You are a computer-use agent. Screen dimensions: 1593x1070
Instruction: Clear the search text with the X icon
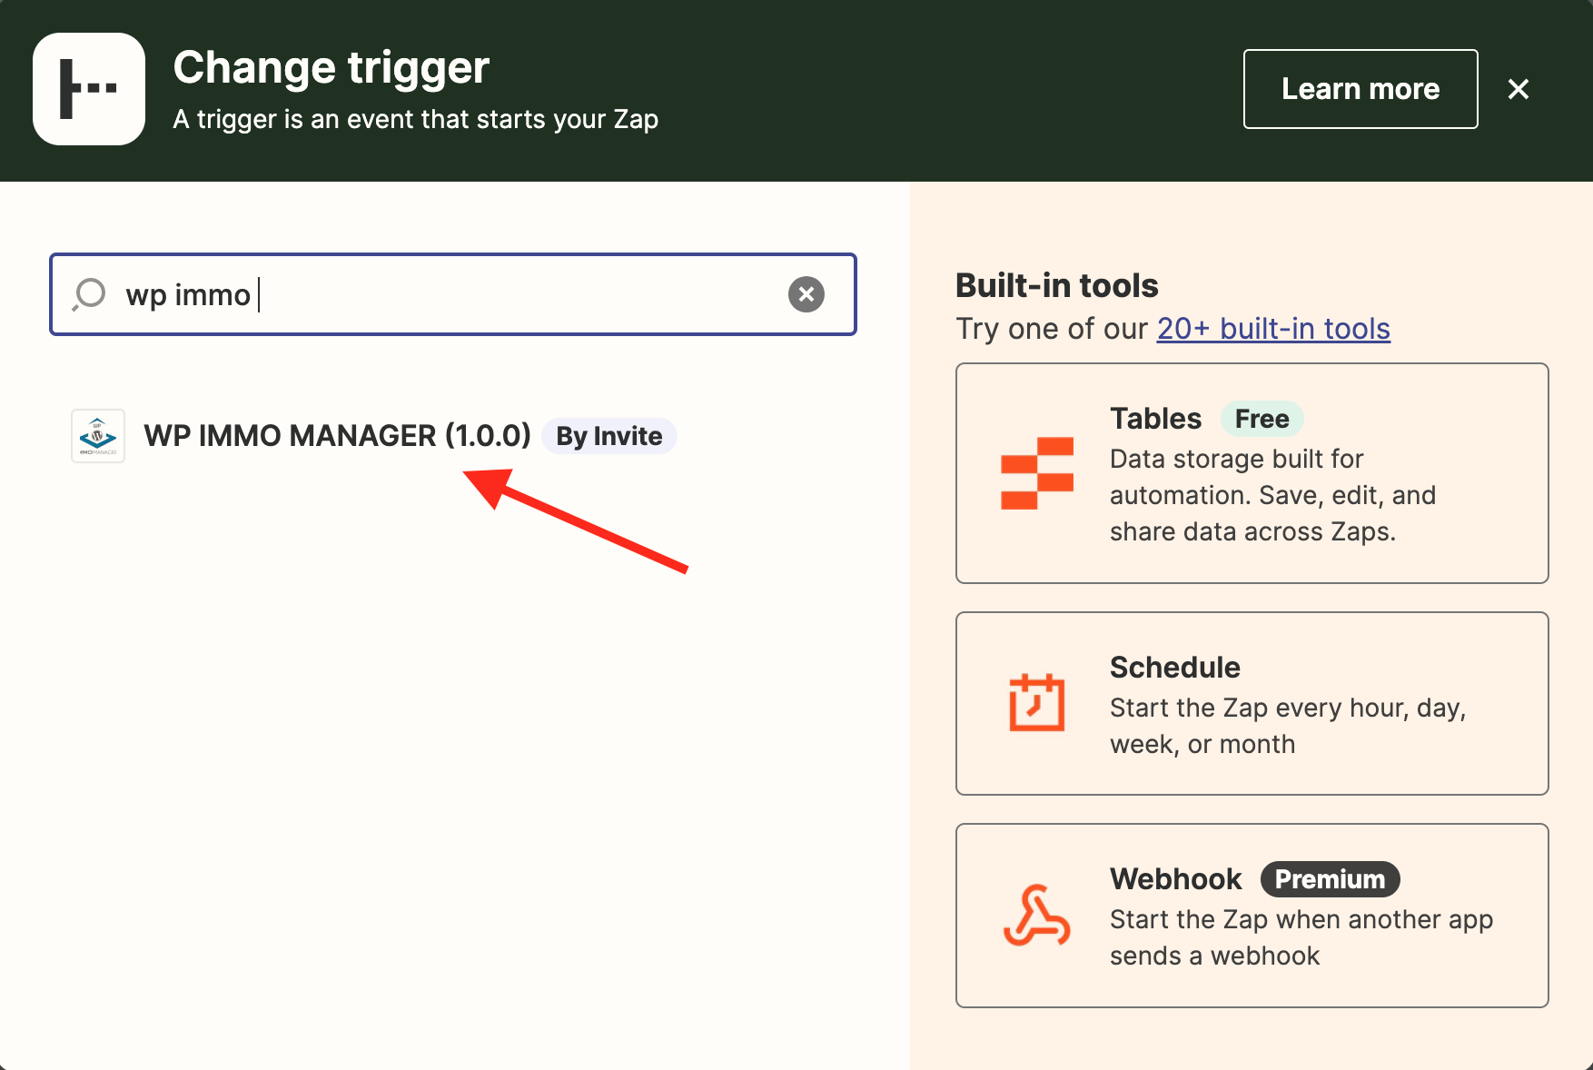point(806,294)
